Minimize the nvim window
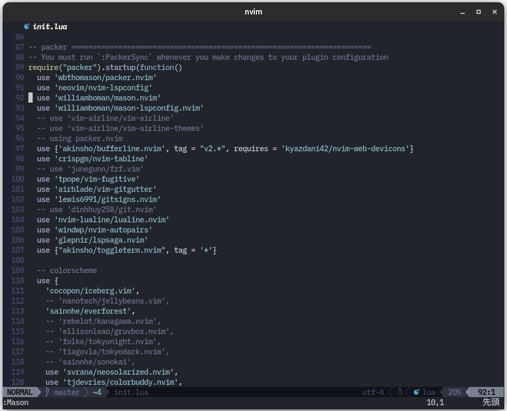507x411 pixels. 463,12
